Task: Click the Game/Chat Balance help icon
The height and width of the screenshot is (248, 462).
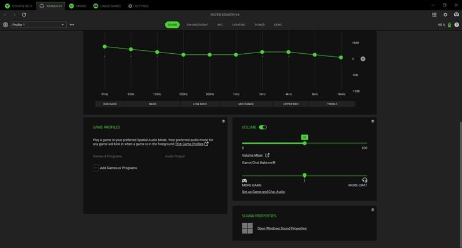Action: [x=274, y=162]
